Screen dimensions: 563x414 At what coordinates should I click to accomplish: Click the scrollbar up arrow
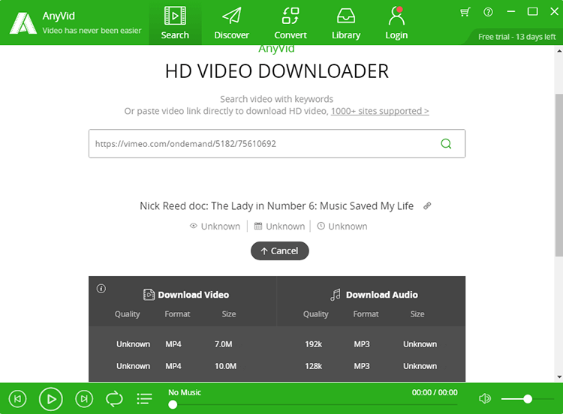pyautogui.click(x=559, y=51)
